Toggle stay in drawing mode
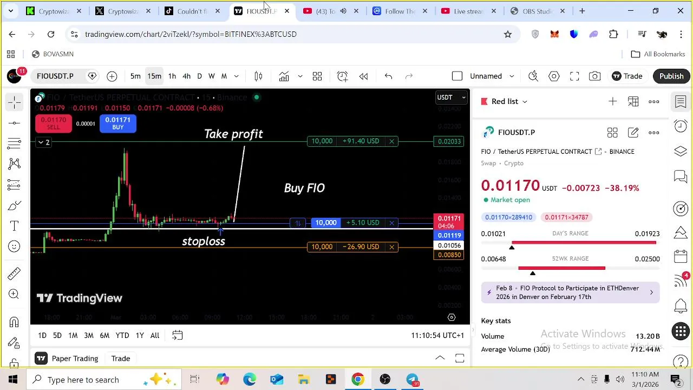 click(x=15, y=343)
